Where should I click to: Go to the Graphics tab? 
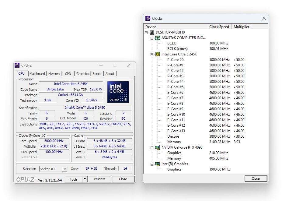pos(82,74)
